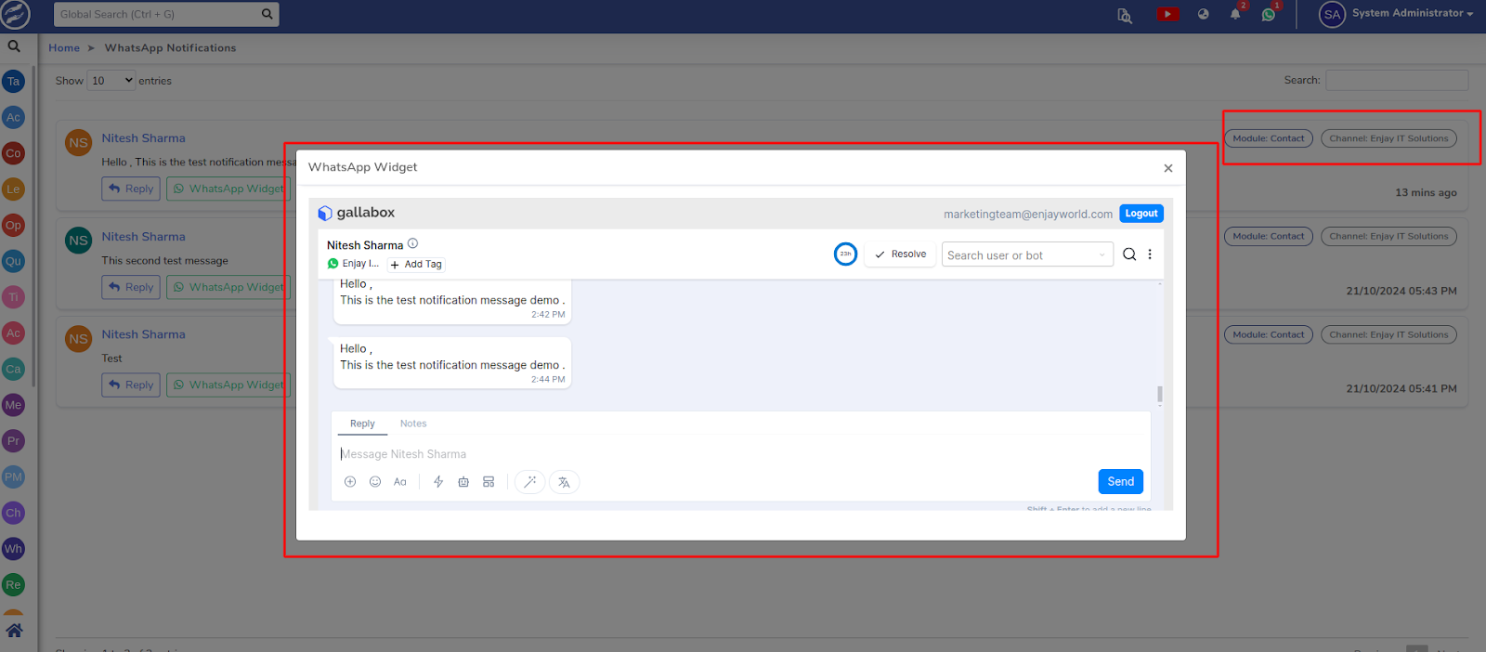The image size is (1486, 652).
Task: Open the info icon beside Nitesh Sharma
Action: (412, 243)
